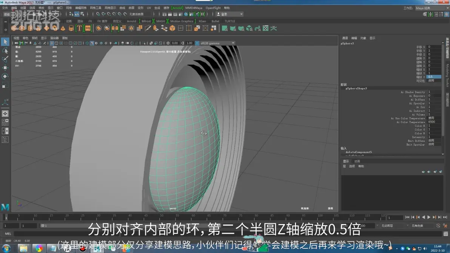Click the MEL command line input
Screen dimensions: 450x253
point(228,234)
